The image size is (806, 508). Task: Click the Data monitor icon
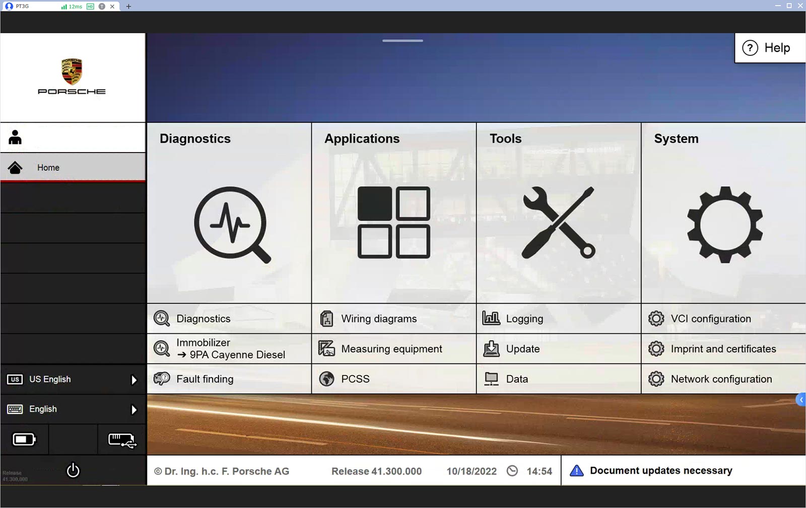click(x=491, y=379)
